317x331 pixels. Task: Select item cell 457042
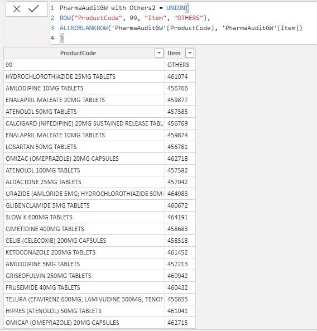tap(180, 182)
